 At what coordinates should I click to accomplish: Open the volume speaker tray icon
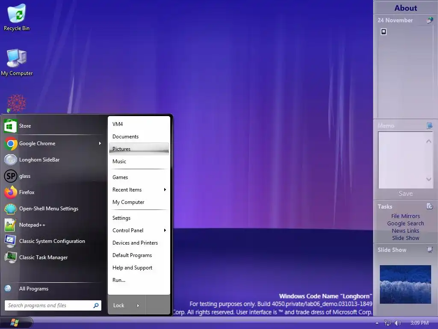click(397, 323)
